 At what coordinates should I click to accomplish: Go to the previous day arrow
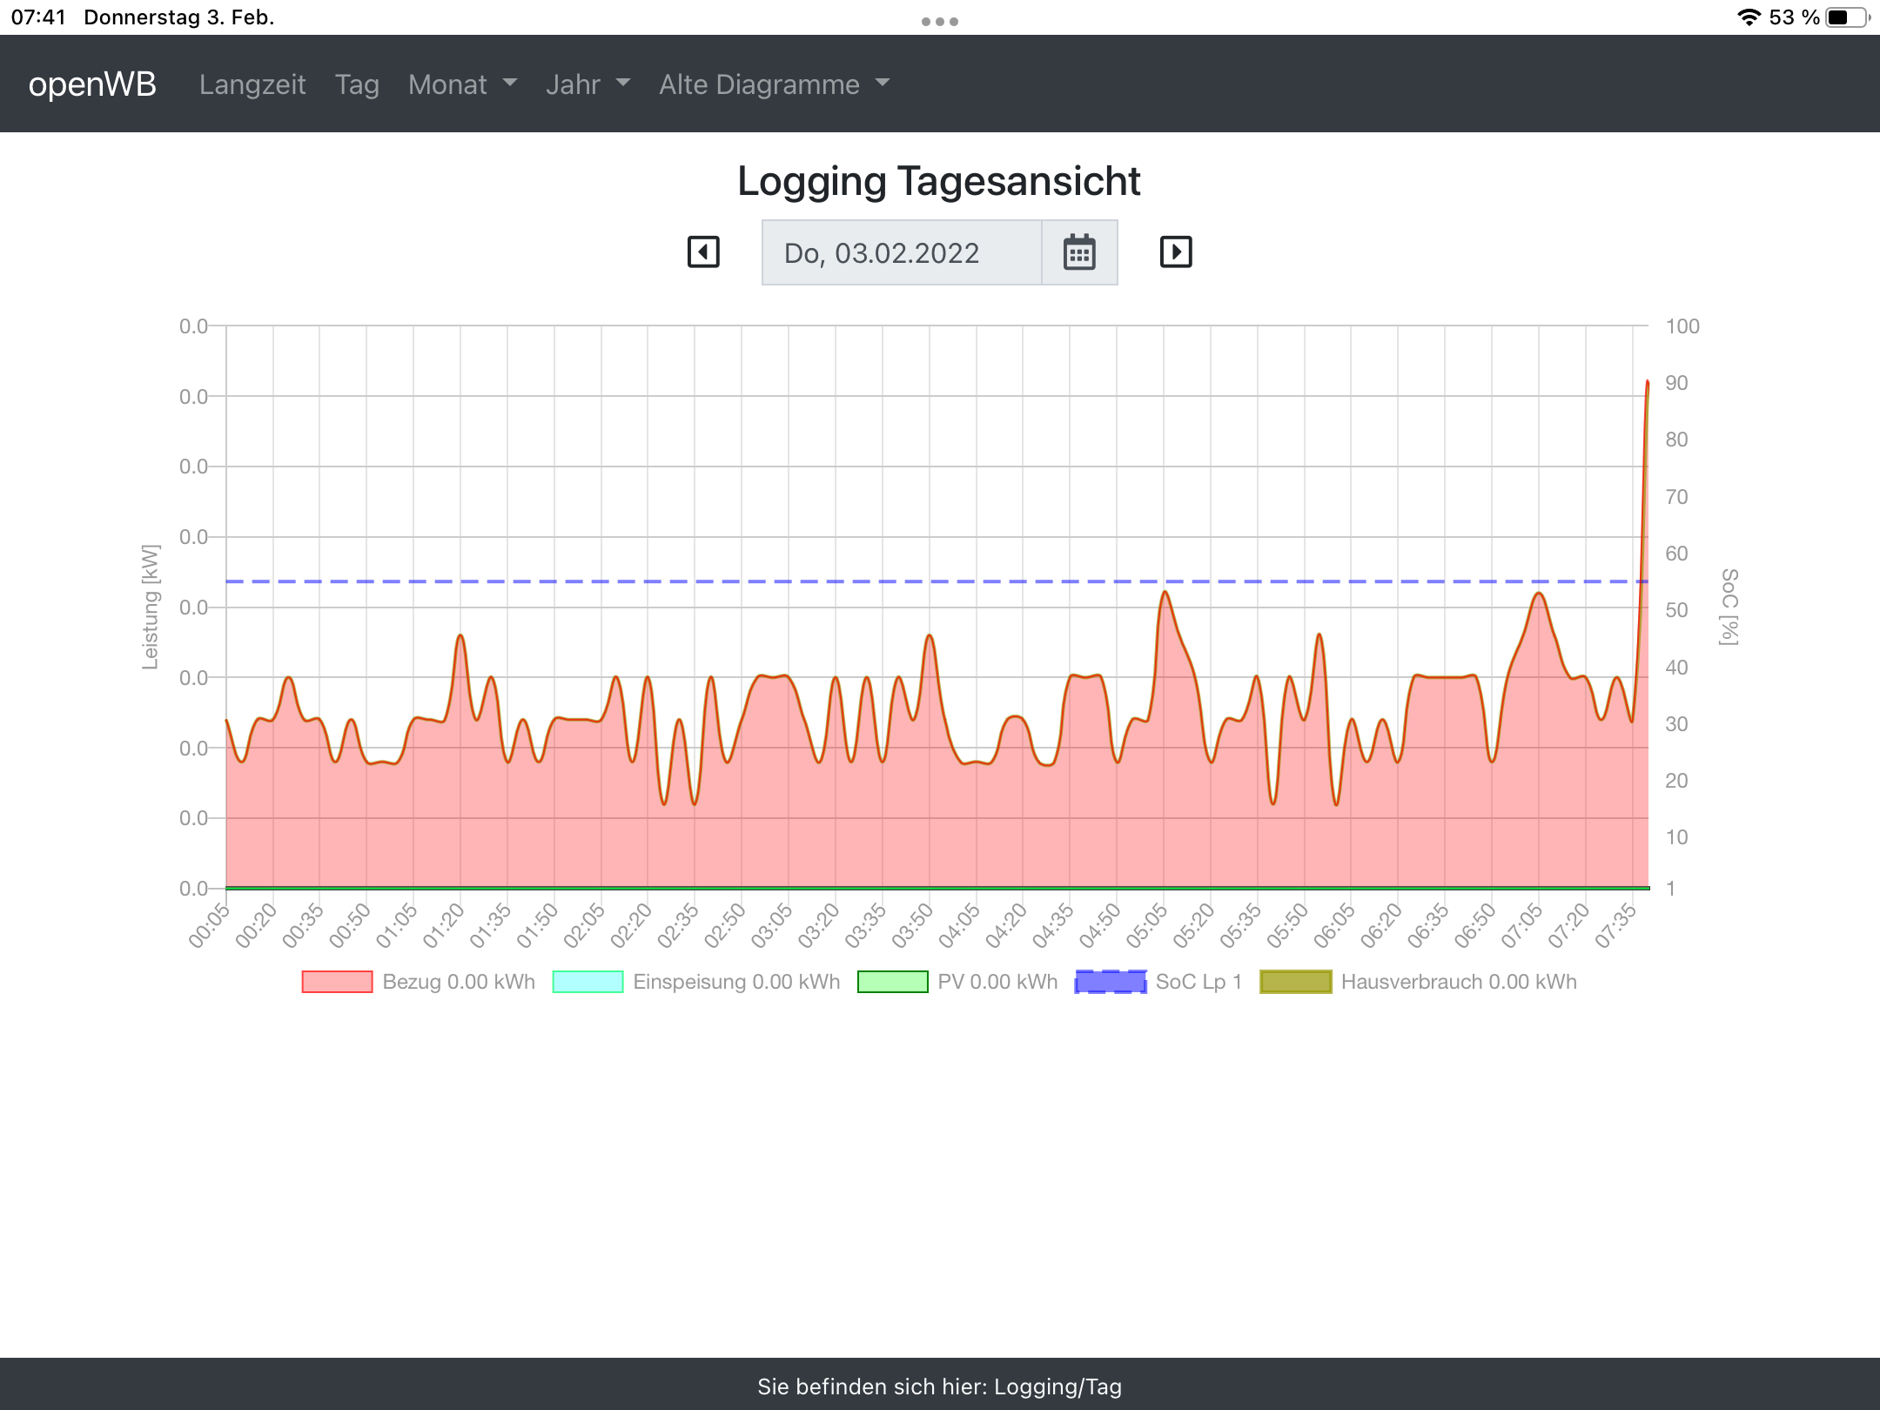(703, 252)
